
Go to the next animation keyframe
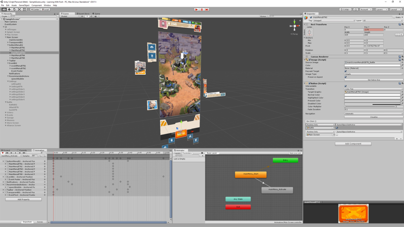(20, 153)
